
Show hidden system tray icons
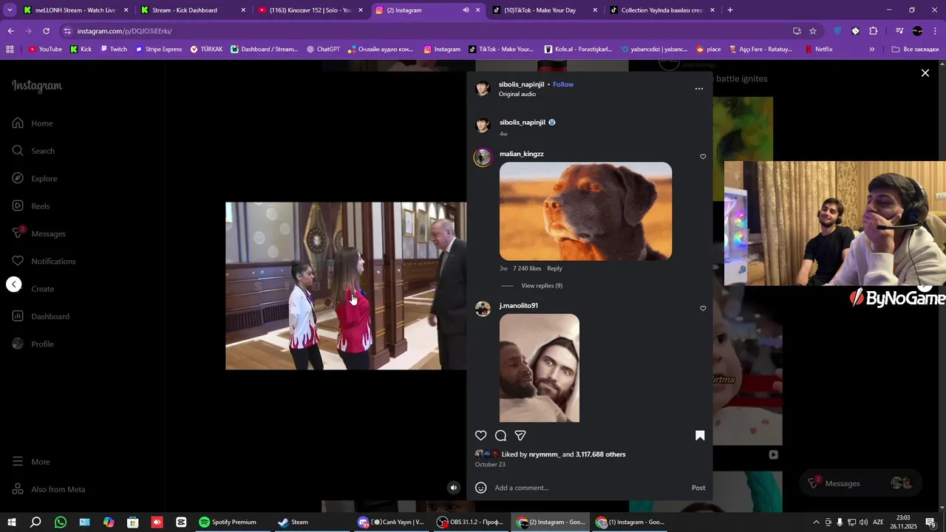click(x=816, y=522)
